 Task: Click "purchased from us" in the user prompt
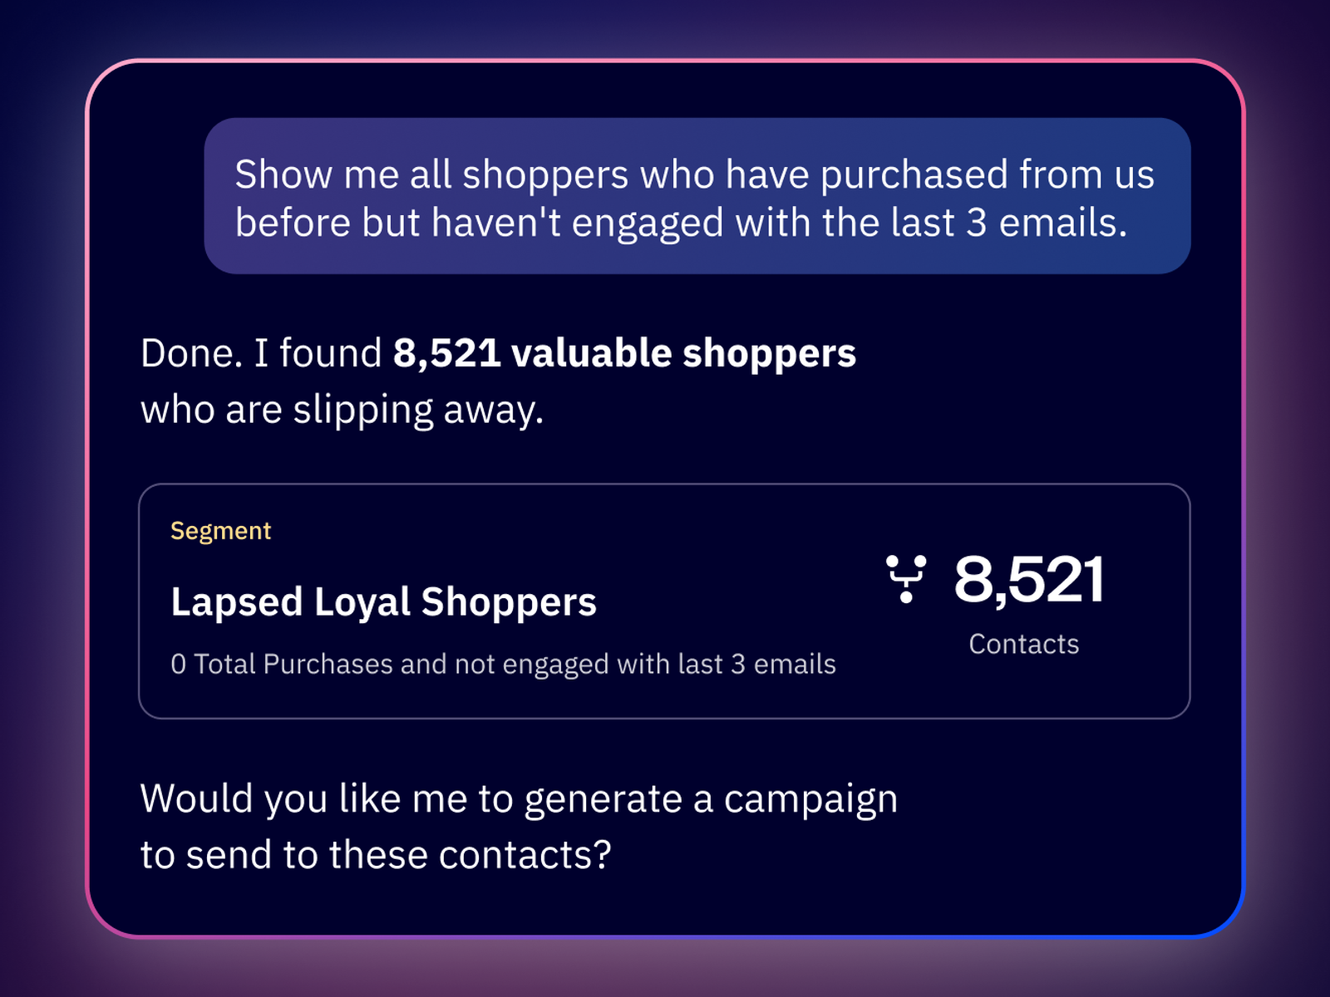click(987, 174)
